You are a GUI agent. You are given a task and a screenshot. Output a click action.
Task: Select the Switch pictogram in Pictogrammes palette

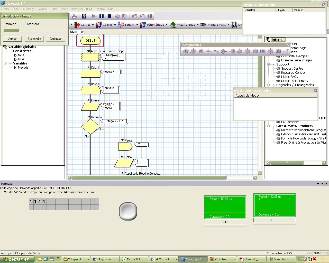(x=216, y=51)
